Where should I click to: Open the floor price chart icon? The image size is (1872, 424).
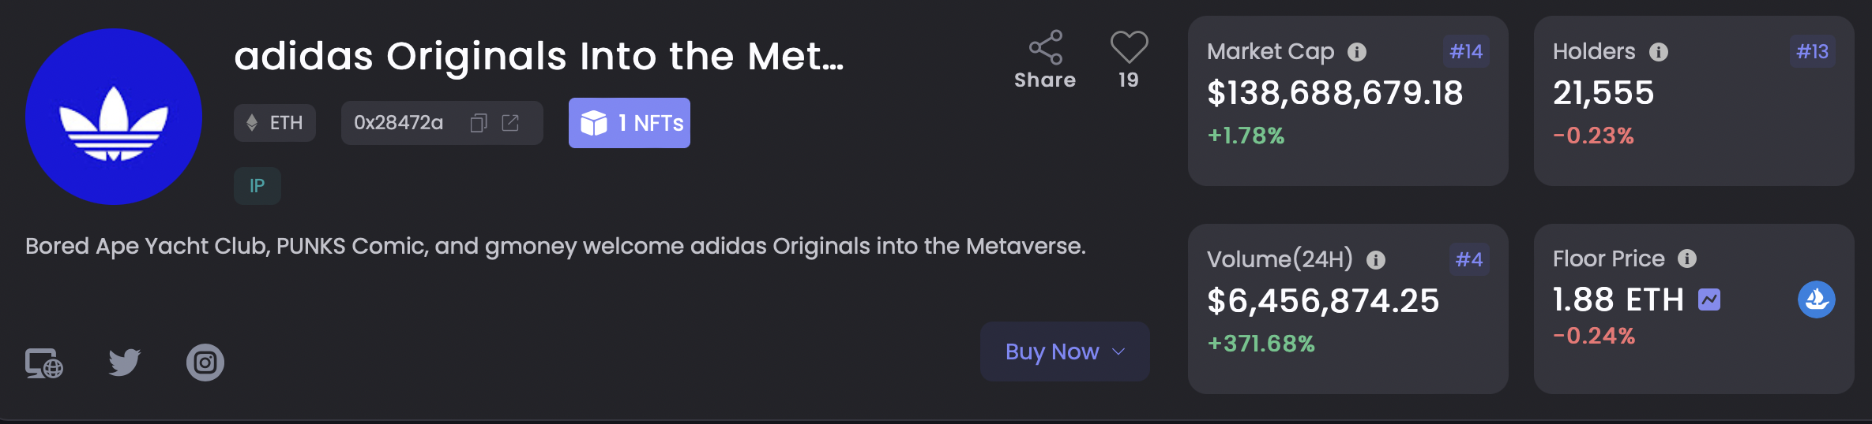[1709, 299]
